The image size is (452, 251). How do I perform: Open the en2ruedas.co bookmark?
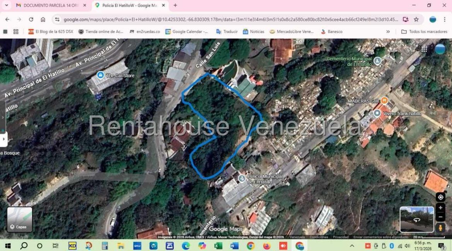coord(145,31)
